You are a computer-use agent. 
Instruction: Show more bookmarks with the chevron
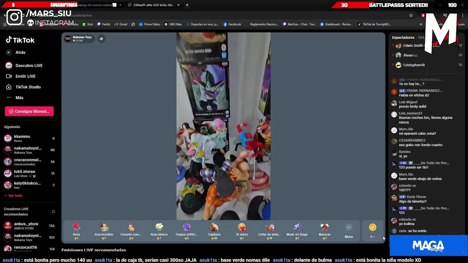pos(421,24)
